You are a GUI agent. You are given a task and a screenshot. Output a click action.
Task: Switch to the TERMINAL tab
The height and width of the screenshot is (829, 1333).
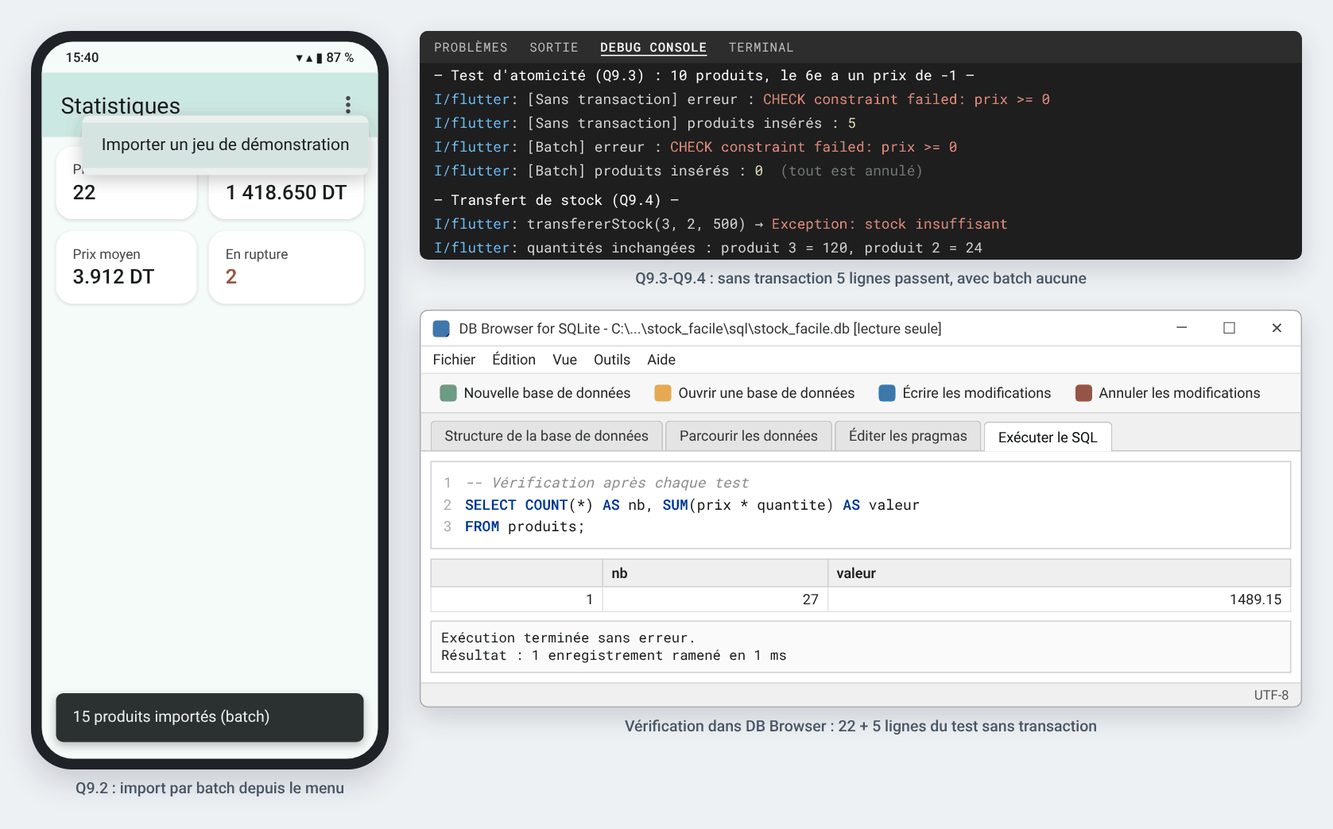[x=761, y=48]
